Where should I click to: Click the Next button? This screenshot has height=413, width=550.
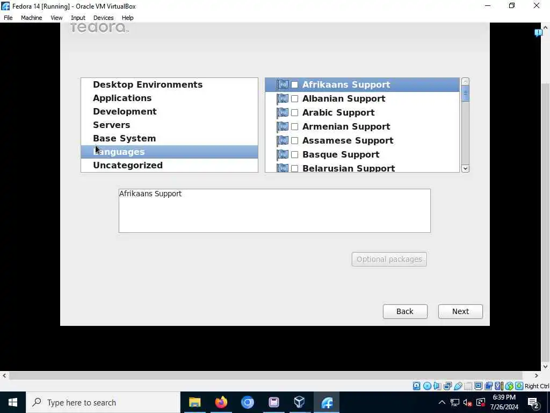(460, 311)
